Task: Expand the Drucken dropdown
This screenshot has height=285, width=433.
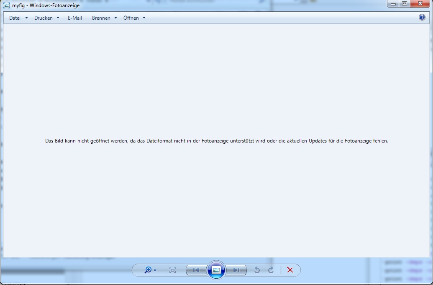Action: [46, 18]
